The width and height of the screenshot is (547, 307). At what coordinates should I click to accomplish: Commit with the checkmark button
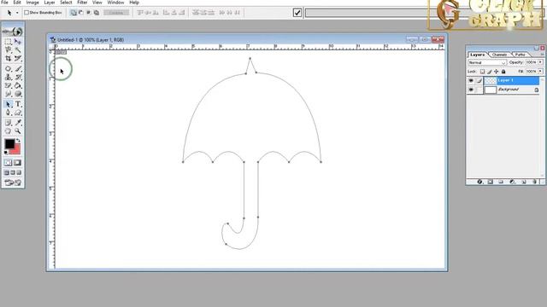[297, 13]
